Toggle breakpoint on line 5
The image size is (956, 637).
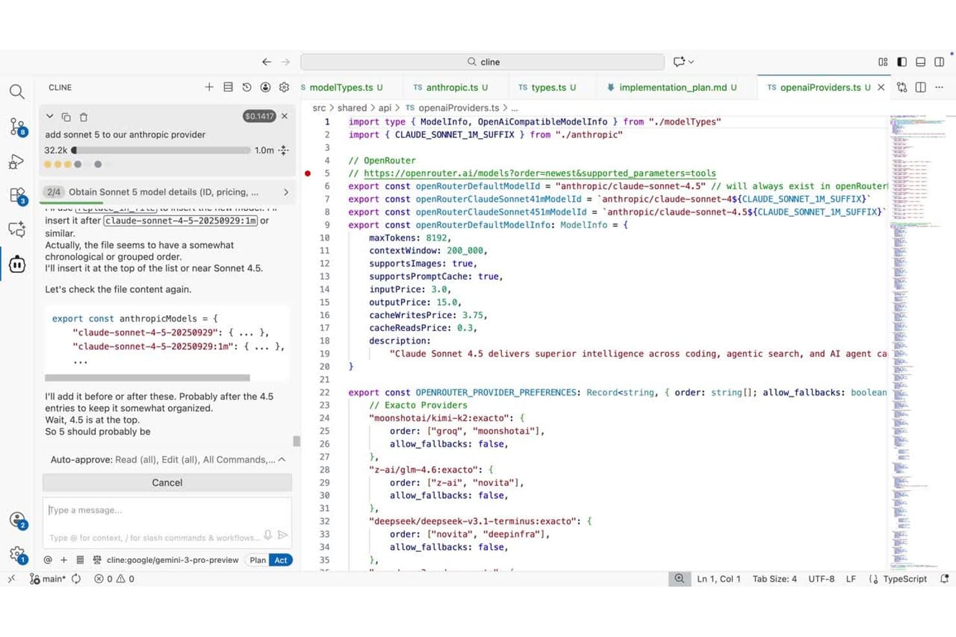[307, 174]
